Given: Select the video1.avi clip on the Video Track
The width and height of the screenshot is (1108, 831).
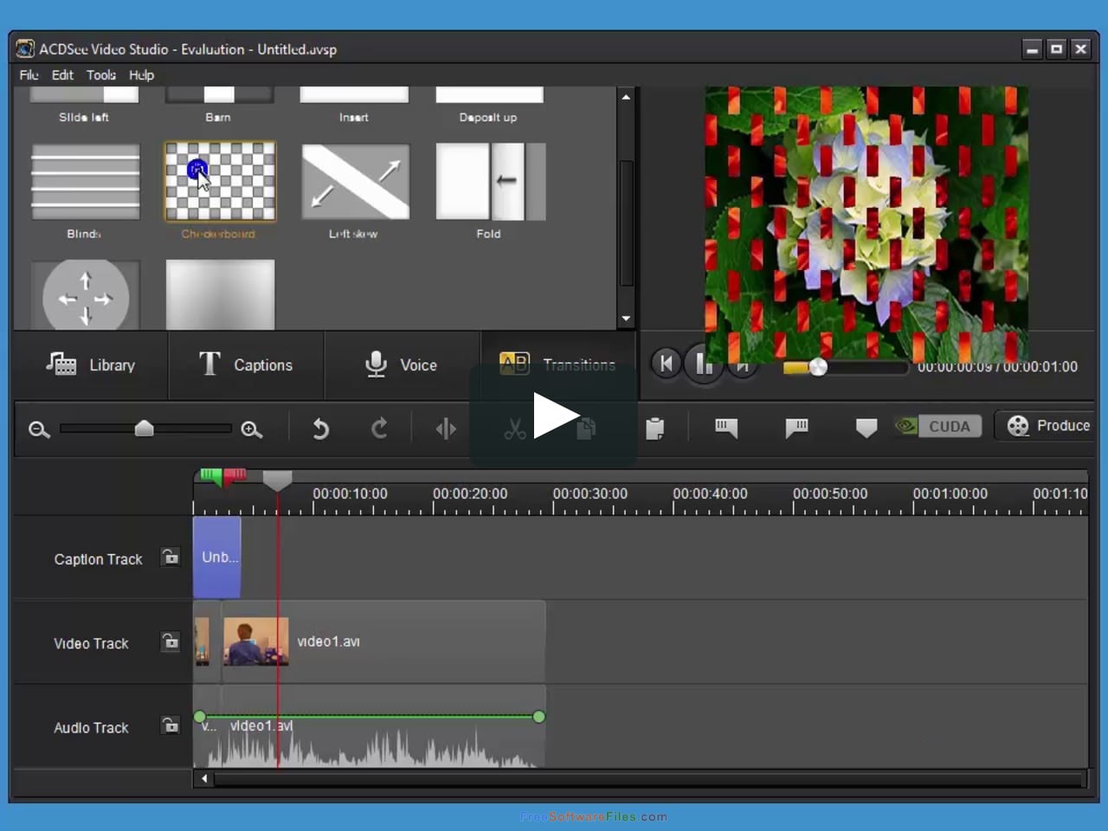Looking at the screenshot, I should coord(383,641).
